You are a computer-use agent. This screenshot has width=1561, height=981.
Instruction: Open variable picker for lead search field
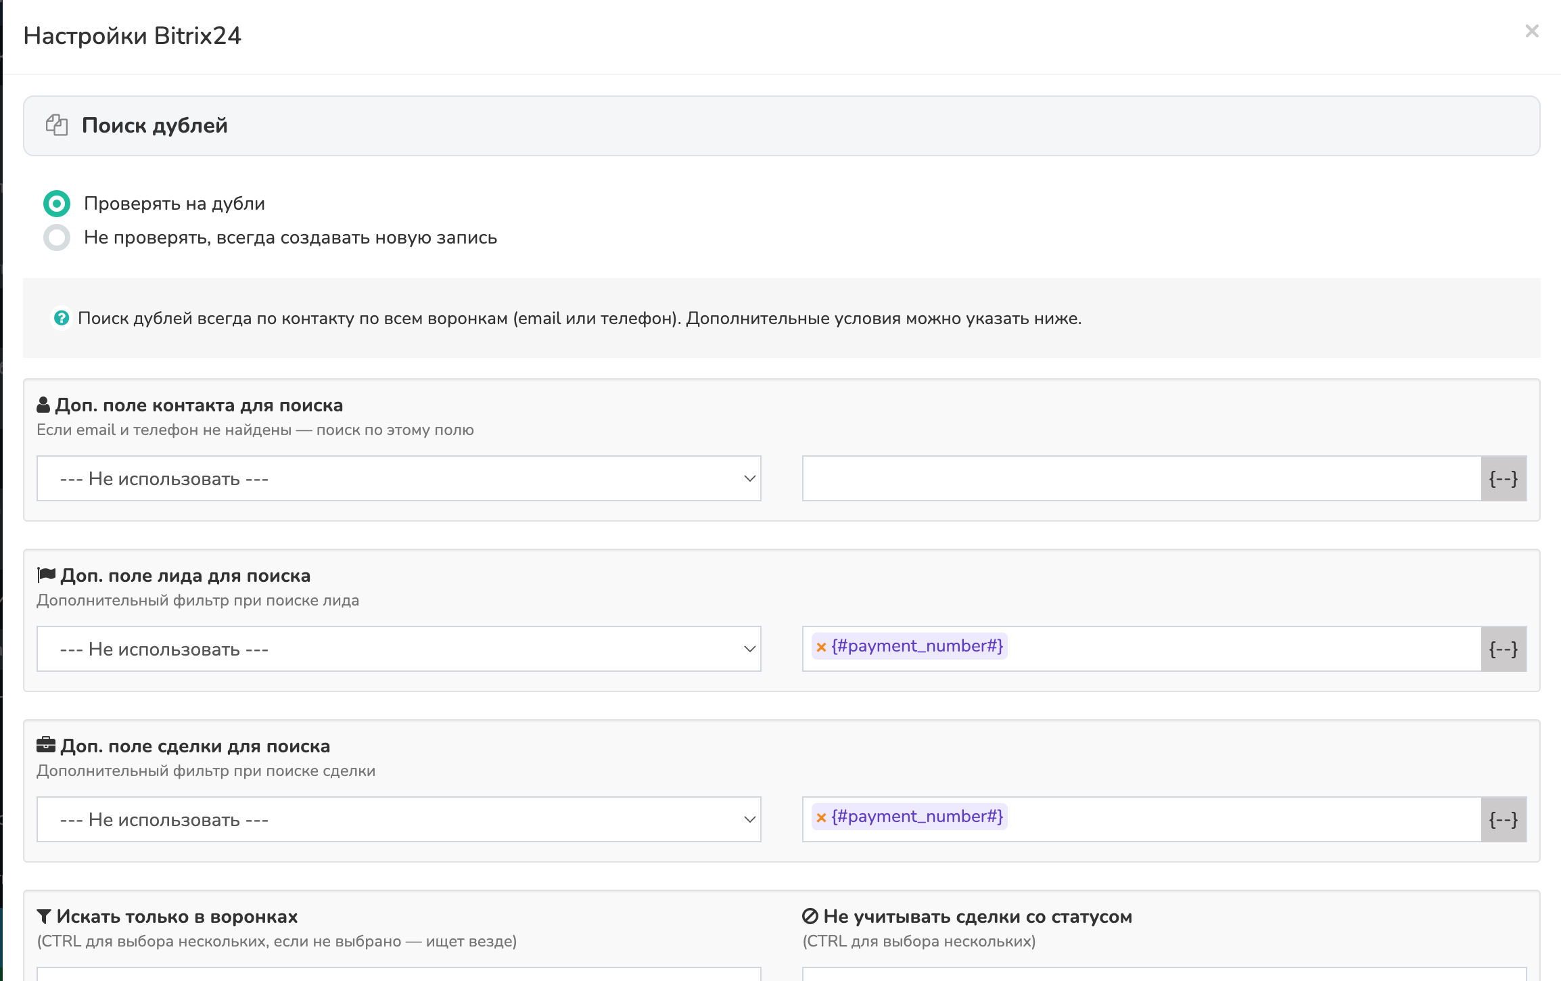tap(1503, 649)
